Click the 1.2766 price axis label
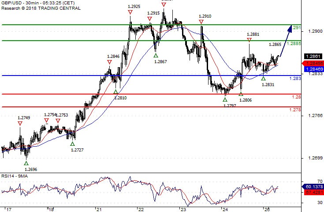324x212 pixels. click(315, 116)
